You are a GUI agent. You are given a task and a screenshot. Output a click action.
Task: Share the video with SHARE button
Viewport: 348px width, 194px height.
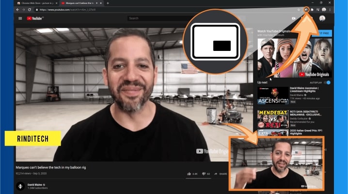(221, 174)
